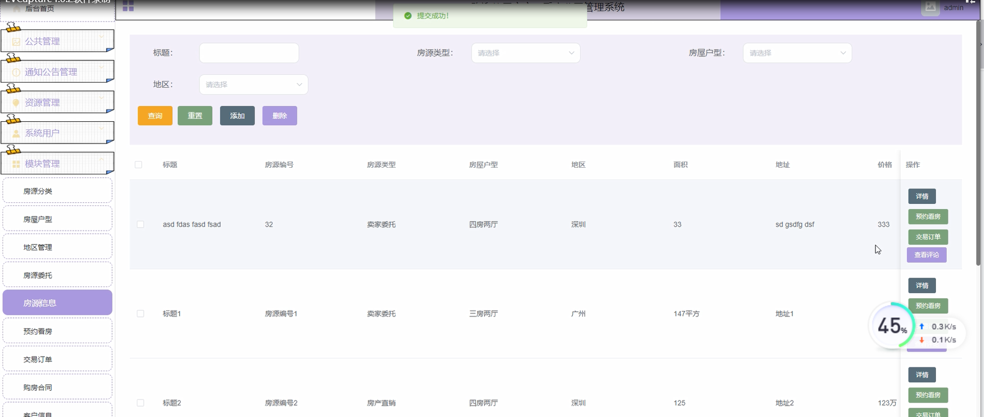
Task: Click the 房源编号 column header
Action: click(x=279, y=165)
